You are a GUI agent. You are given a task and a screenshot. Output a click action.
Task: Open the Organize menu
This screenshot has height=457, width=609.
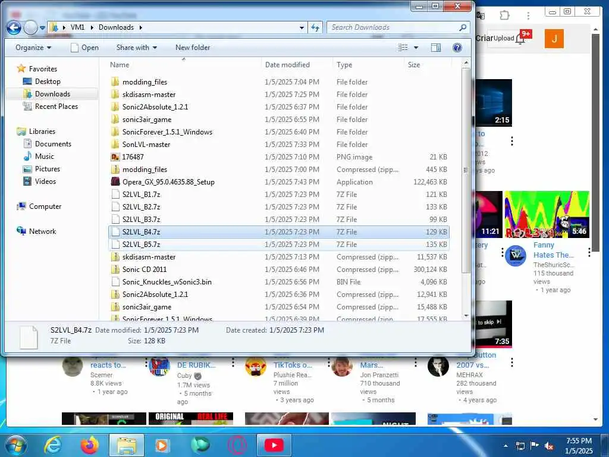coord(33,48)
